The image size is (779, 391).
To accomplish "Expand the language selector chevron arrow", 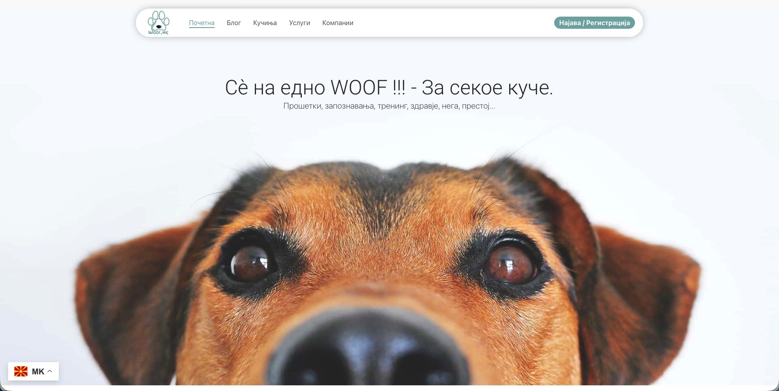I will tap(50, 371).
